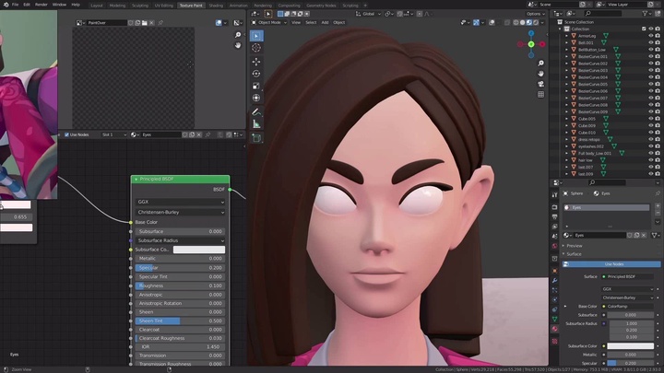Viewport: 664px width, 373px height.
Task: Click the green Y axis gizmo dot
Action: (x=531, y=44)
